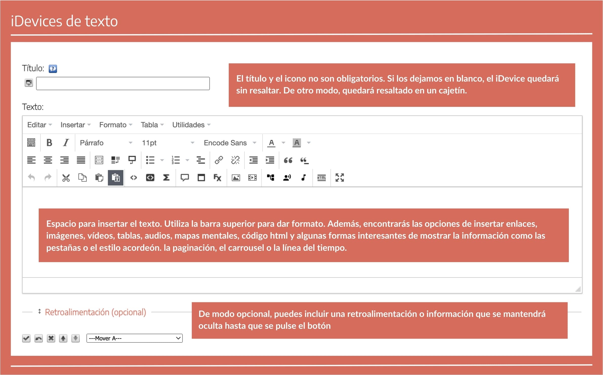The height and width of the screenshot is (375, 603).
Task: Click the Paste as text icon
Action: (x=116, y=178)
